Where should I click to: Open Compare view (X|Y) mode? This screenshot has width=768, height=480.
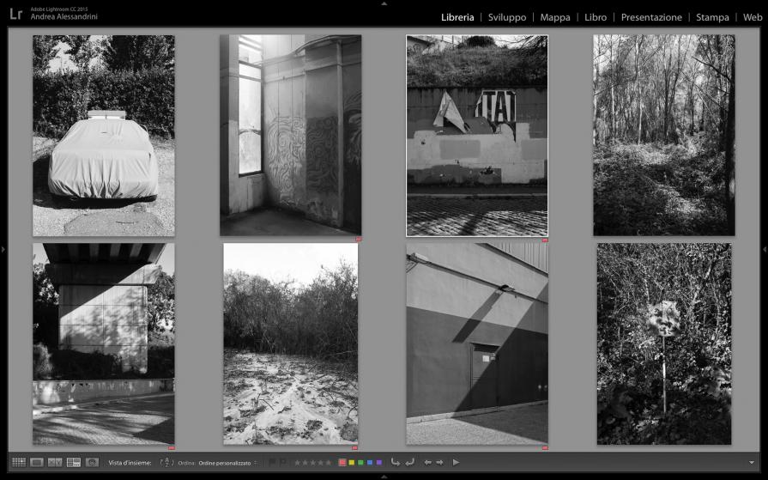pos(55,462)
